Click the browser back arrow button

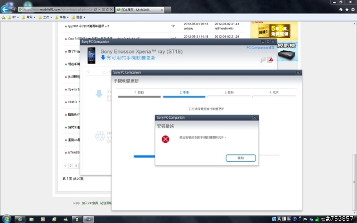[5, 9]
